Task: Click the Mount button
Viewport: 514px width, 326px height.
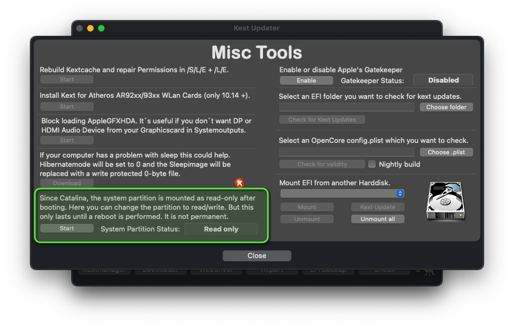Action: (307, 207)
